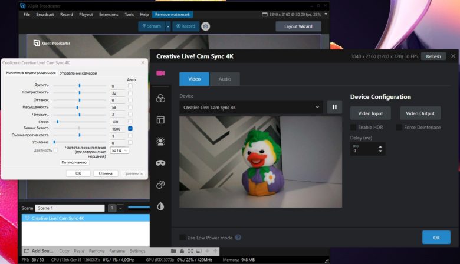Click the Video Input button
The image size is (460, 264).
pos(370,113)
